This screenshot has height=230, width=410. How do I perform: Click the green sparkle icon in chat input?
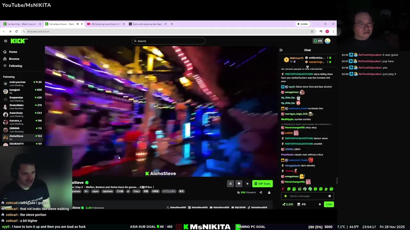coord(285,196)
